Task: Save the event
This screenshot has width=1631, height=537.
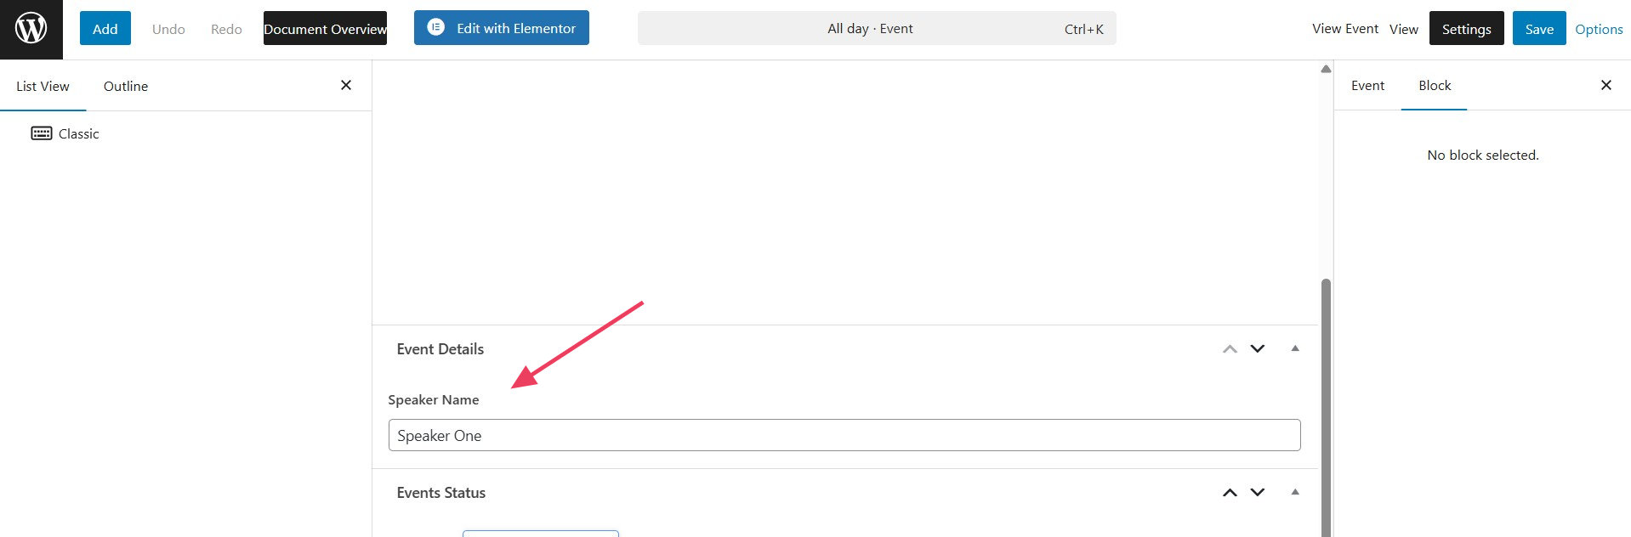Action: 1538,29
